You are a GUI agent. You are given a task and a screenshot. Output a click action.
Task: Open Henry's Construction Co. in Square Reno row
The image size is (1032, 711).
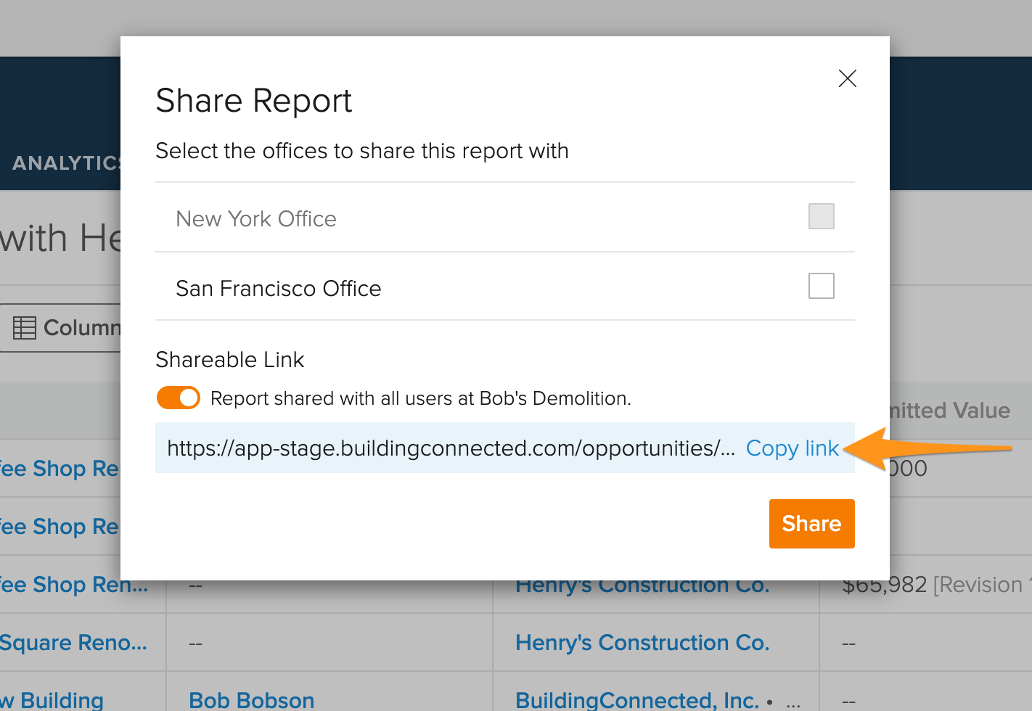tap(642, 643)
